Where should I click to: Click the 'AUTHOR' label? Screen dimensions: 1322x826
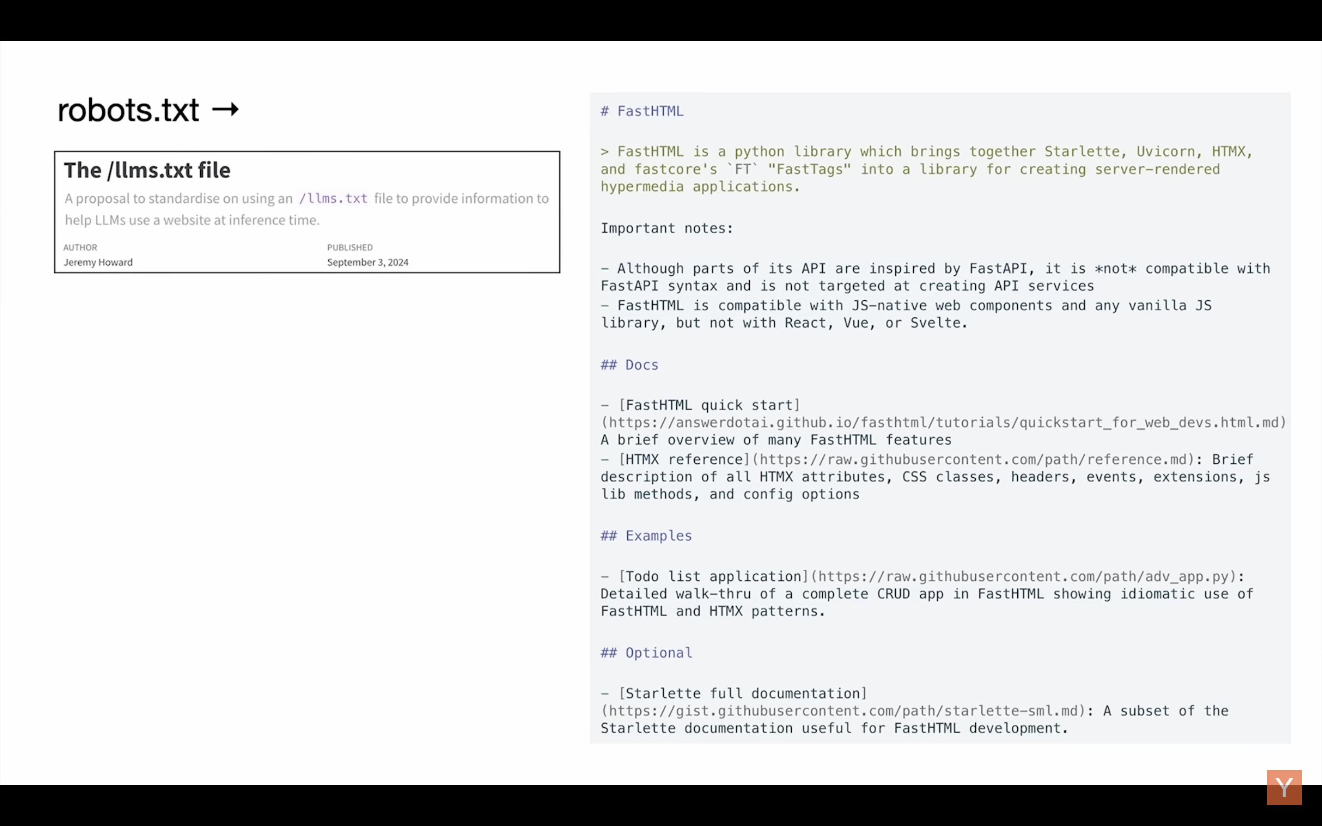click(80, 247)
